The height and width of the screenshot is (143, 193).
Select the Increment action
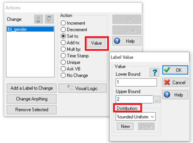(x=63, y=23)
